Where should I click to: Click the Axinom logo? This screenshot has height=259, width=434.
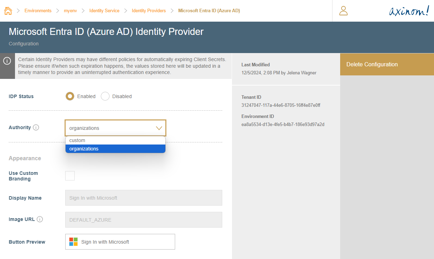click(409, 11)
